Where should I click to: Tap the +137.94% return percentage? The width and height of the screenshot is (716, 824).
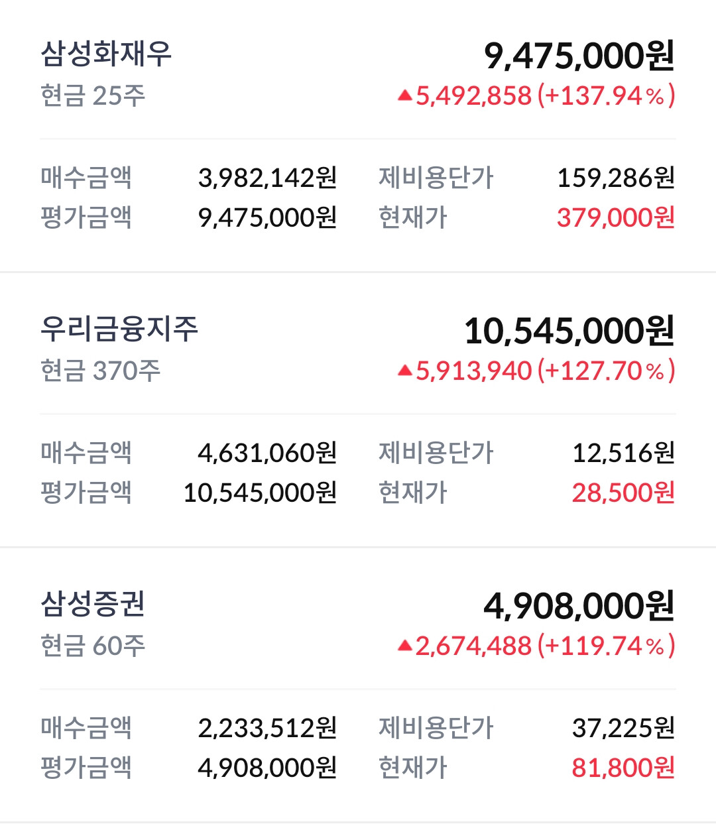[x=606, y=96]
